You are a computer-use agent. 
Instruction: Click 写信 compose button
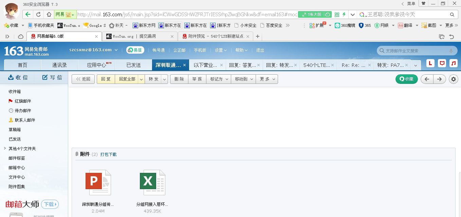point(52,78)
